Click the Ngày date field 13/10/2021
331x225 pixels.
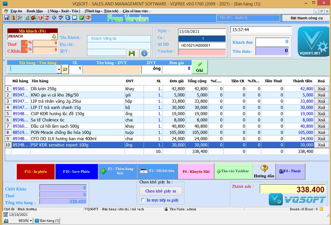click(202, 31)
